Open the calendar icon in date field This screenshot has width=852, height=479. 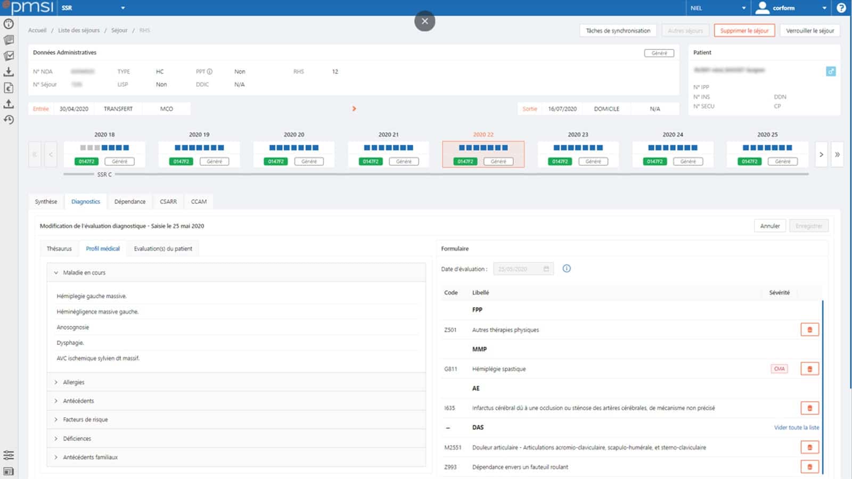click(x=546, y=269)
